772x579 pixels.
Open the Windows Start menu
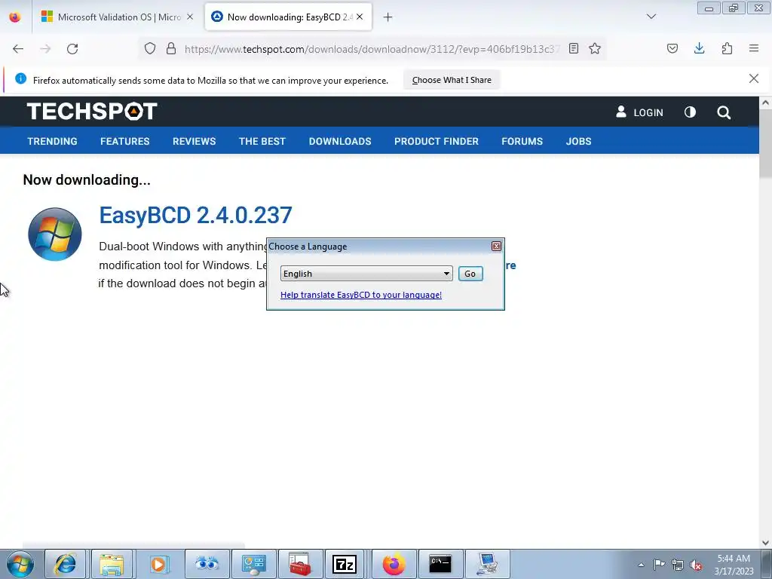coord(20,564)
